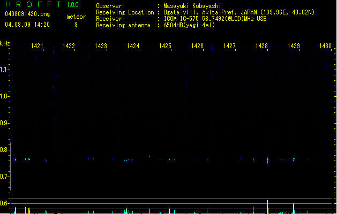Click the 1427 time axis label

click(229, 46)
